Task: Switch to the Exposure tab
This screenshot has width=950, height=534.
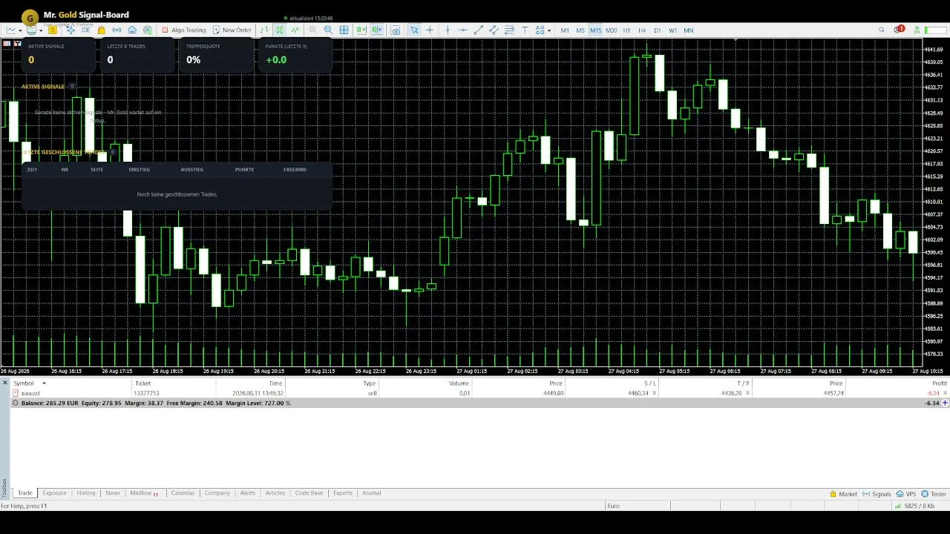Action: tap(54, 493)
